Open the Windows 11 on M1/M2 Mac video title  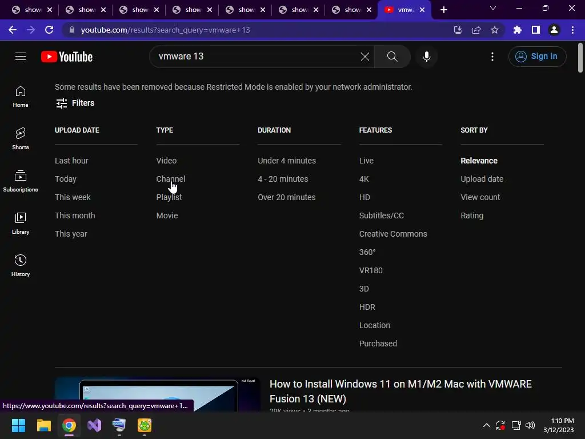click(x=400, y=391)
